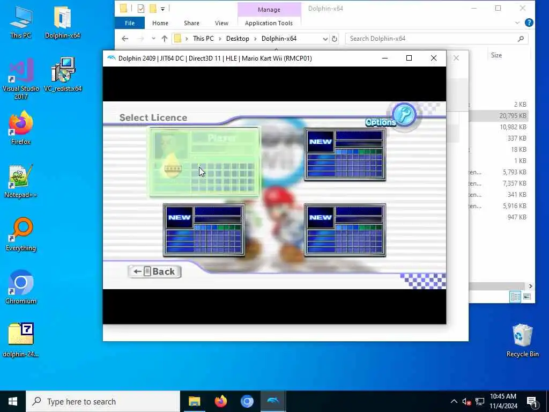Switch to the Home ribbon tab

point(160,23)
